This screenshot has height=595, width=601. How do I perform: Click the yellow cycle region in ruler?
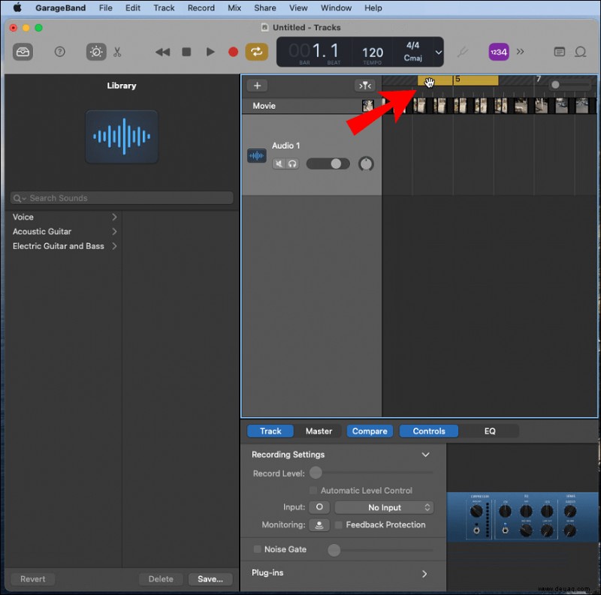(x=458, y=80)
